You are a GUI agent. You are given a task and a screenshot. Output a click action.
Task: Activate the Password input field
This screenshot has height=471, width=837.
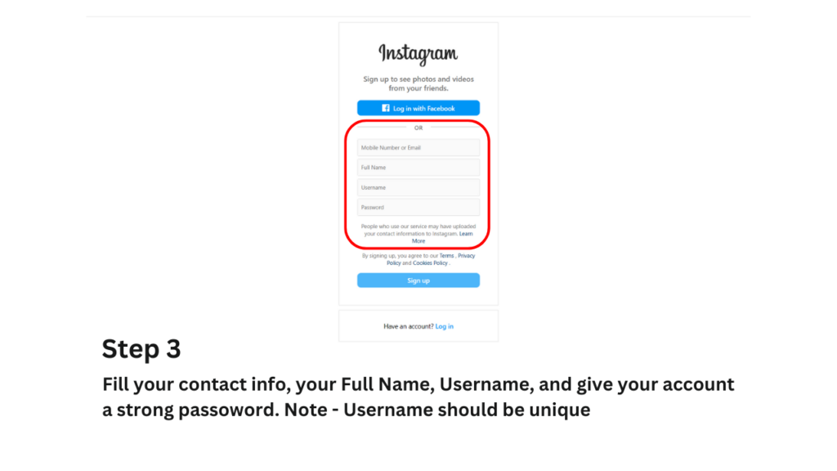418,207
